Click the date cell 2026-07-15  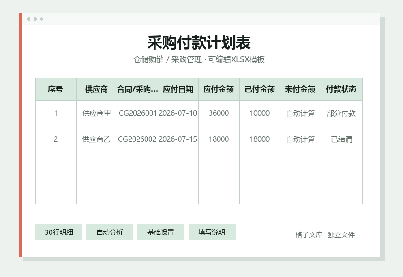coord(178,139)
